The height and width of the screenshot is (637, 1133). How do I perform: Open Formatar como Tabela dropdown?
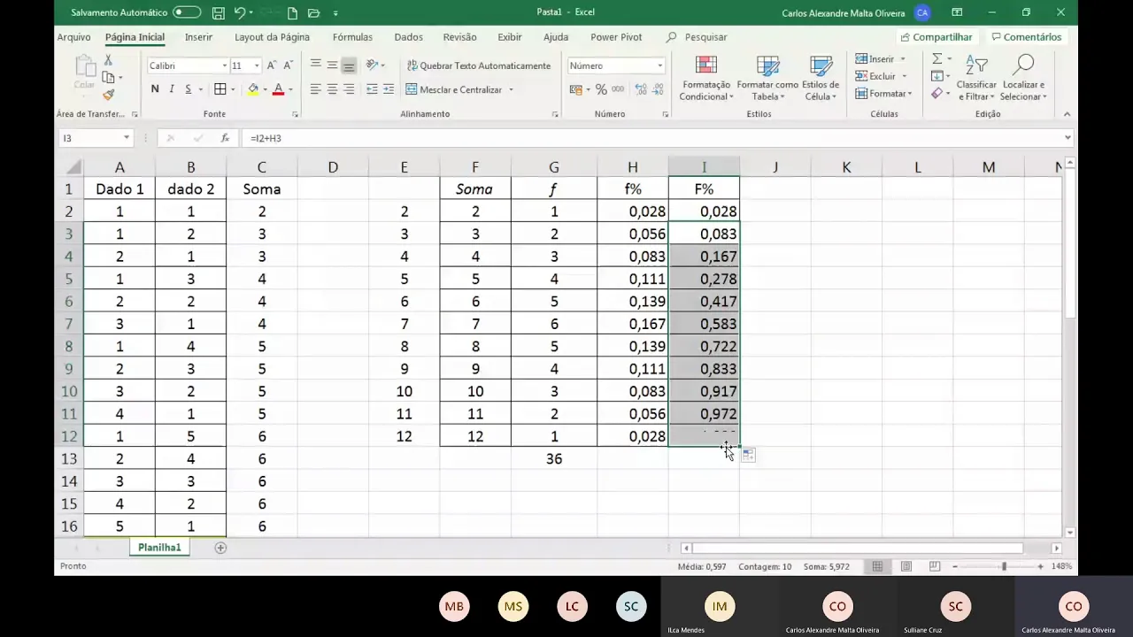(767, 78)
